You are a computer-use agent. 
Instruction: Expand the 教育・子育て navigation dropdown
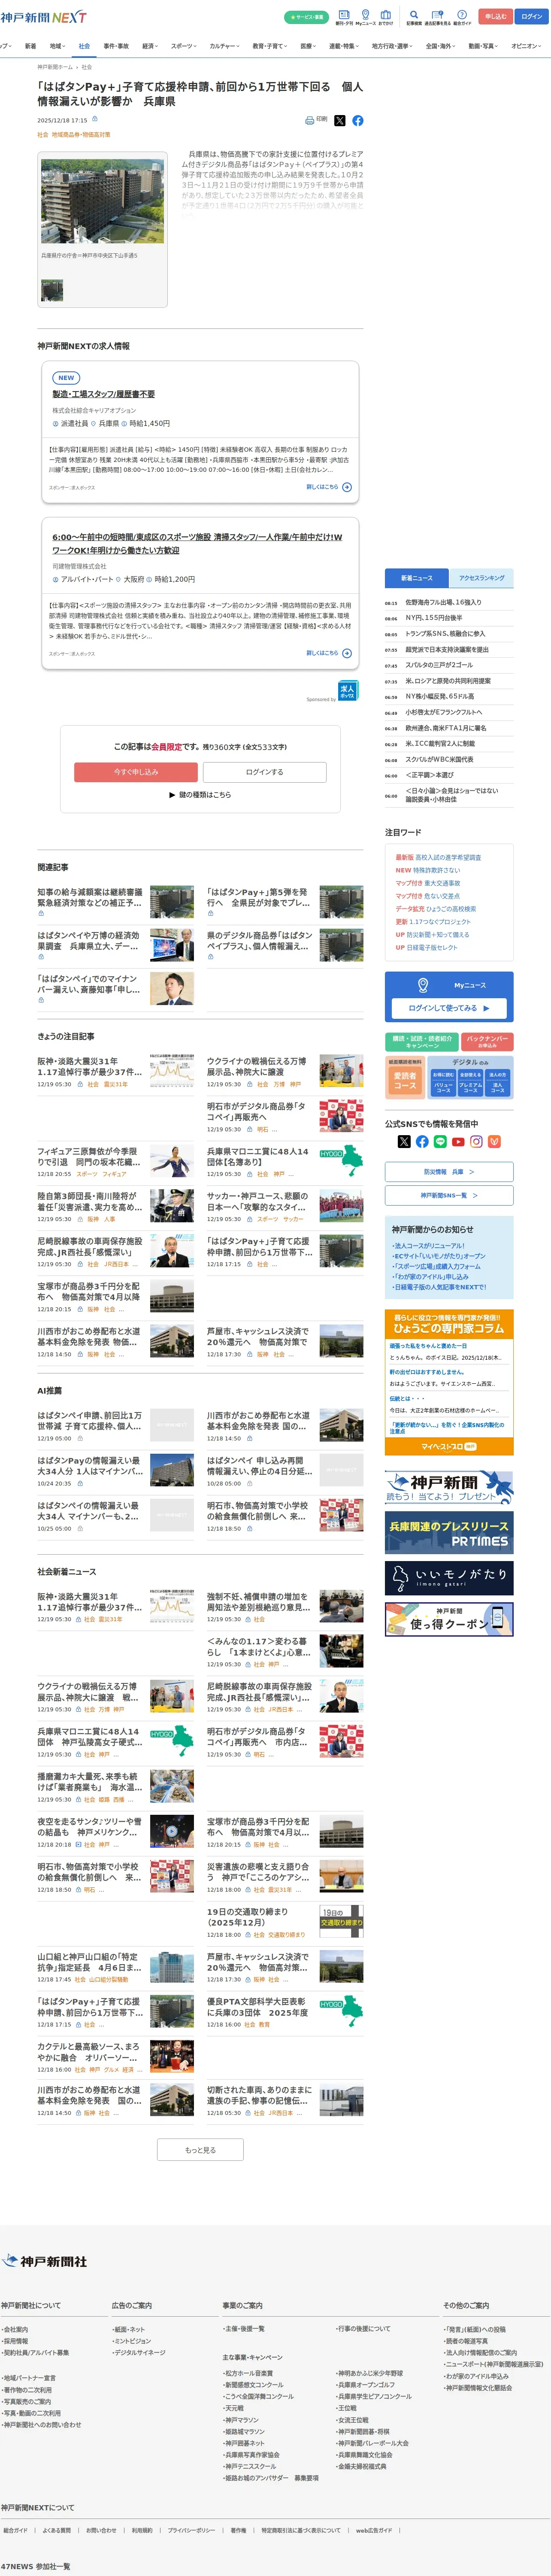(270, 46)
